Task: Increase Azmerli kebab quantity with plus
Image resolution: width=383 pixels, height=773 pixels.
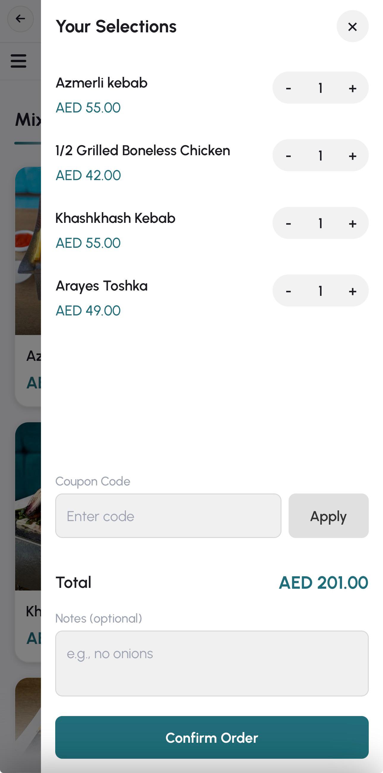Action: (x=352, y=88)
